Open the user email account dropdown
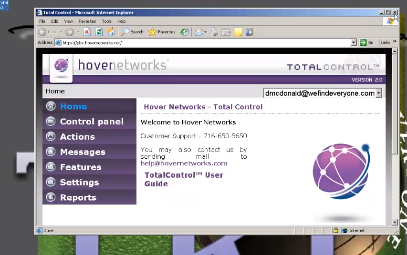This screenshot has height=255, width=407. pyautogui.click(x=379, y=93)
